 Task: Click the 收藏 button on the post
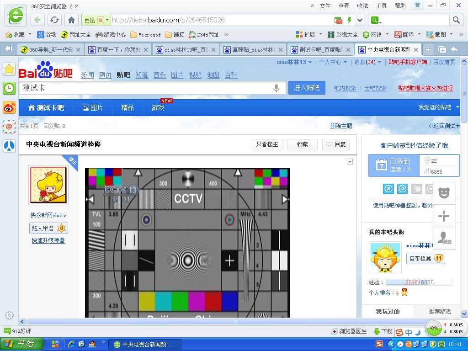[x=302, y=144]
